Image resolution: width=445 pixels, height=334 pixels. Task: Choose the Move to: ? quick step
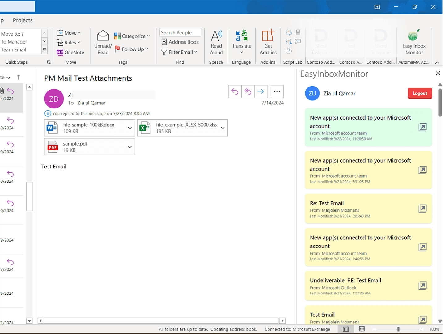20,34
